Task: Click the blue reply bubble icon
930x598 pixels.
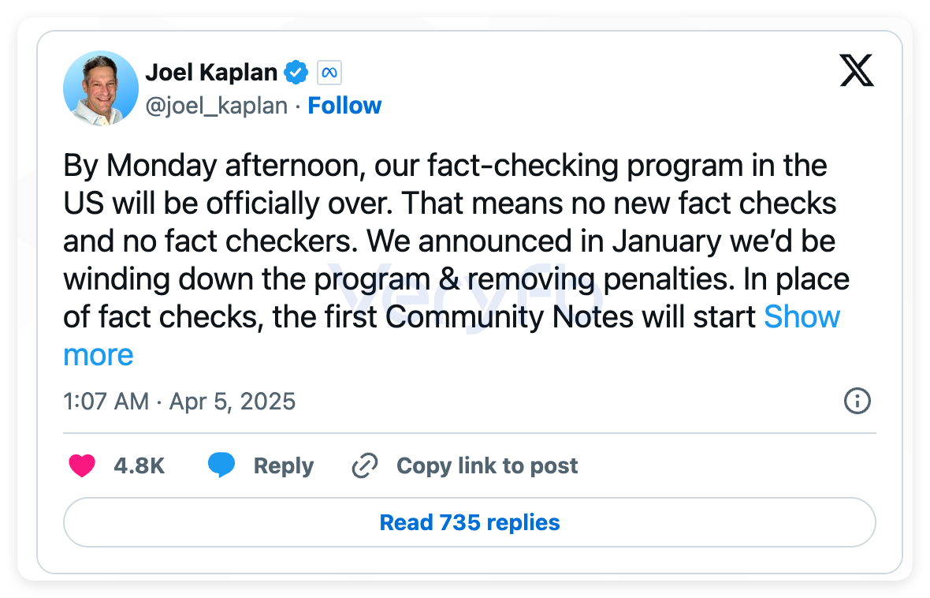Action: coord(221,465)
